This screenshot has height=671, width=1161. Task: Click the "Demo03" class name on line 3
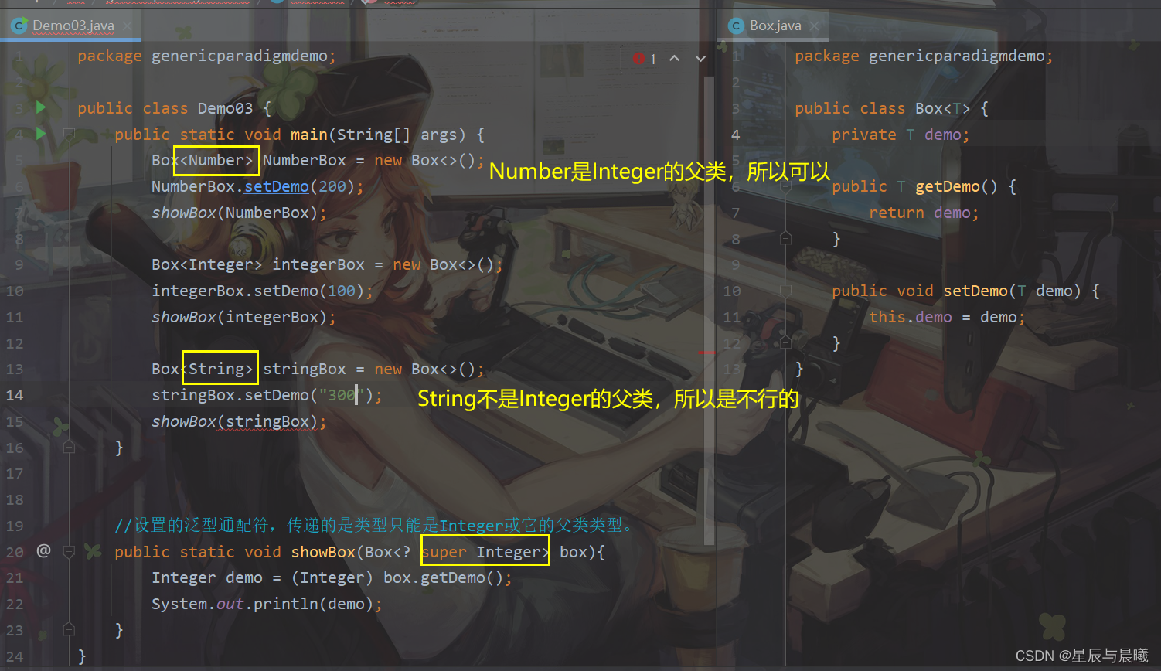[225, 108]
